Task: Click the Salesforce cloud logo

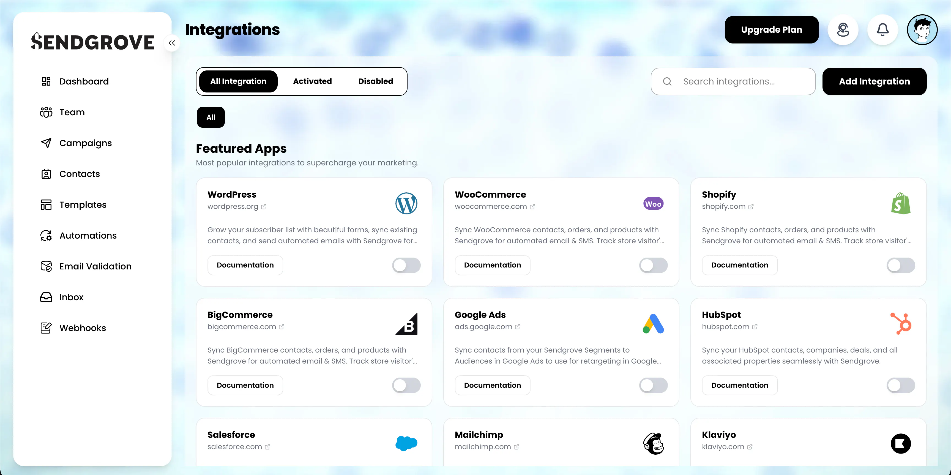Action: (406, 444)
